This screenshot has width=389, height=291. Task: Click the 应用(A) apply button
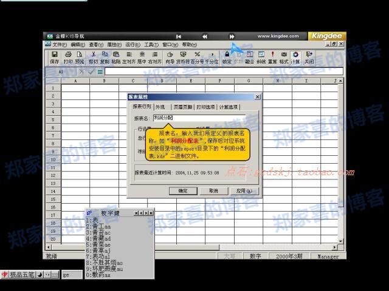(244, 191)
